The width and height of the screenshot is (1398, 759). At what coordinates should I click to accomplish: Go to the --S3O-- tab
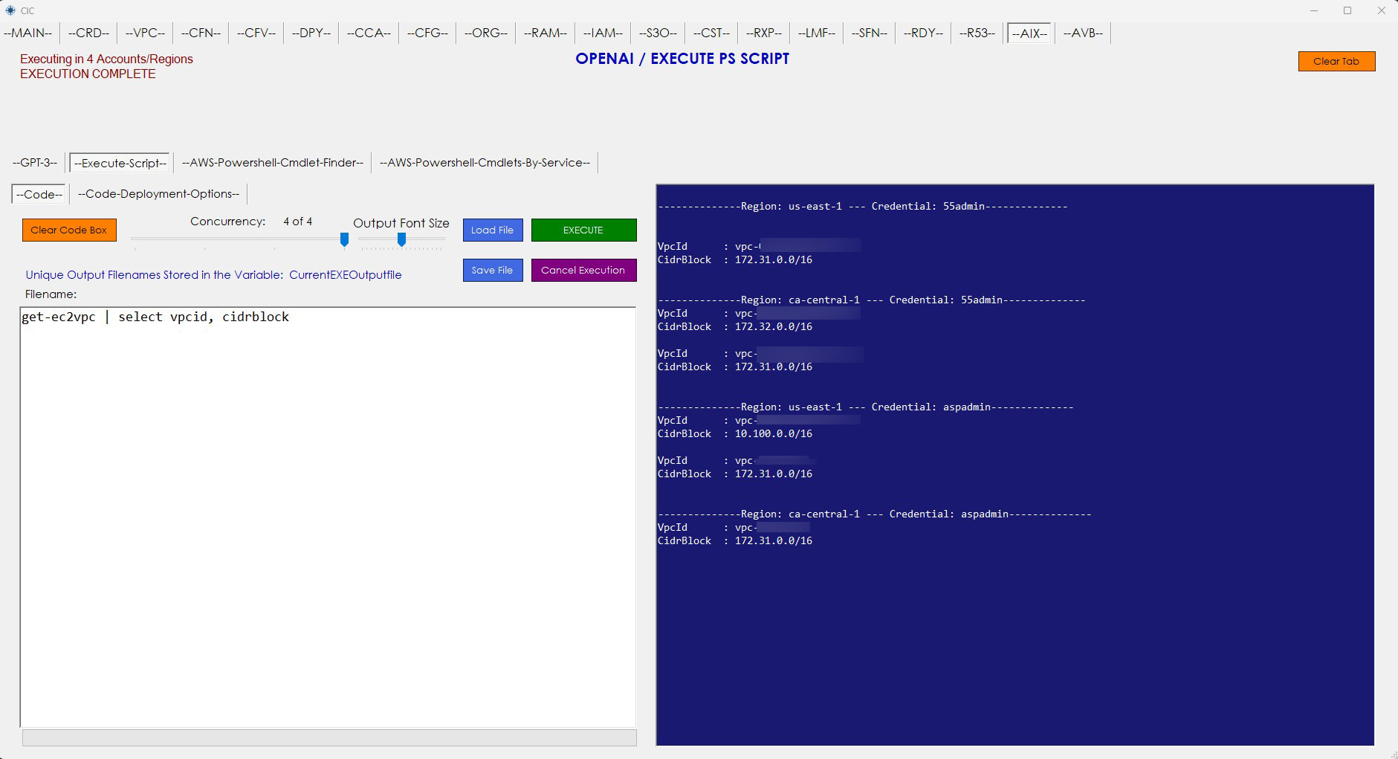pos(658,33)
